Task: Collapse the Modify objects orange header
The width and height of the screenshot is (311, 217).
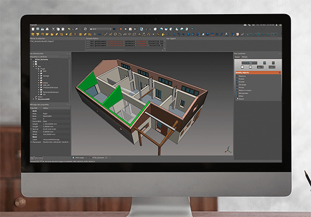Action: click(x=279, y=73)
